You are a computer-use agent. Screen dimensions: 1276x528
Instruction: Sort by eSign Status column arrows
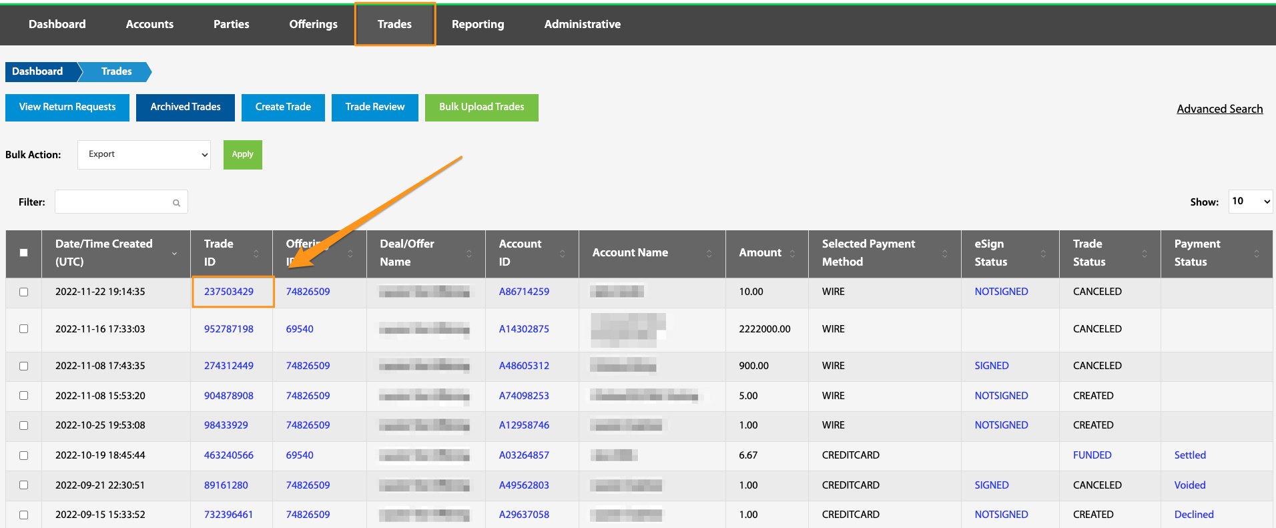1043,254
